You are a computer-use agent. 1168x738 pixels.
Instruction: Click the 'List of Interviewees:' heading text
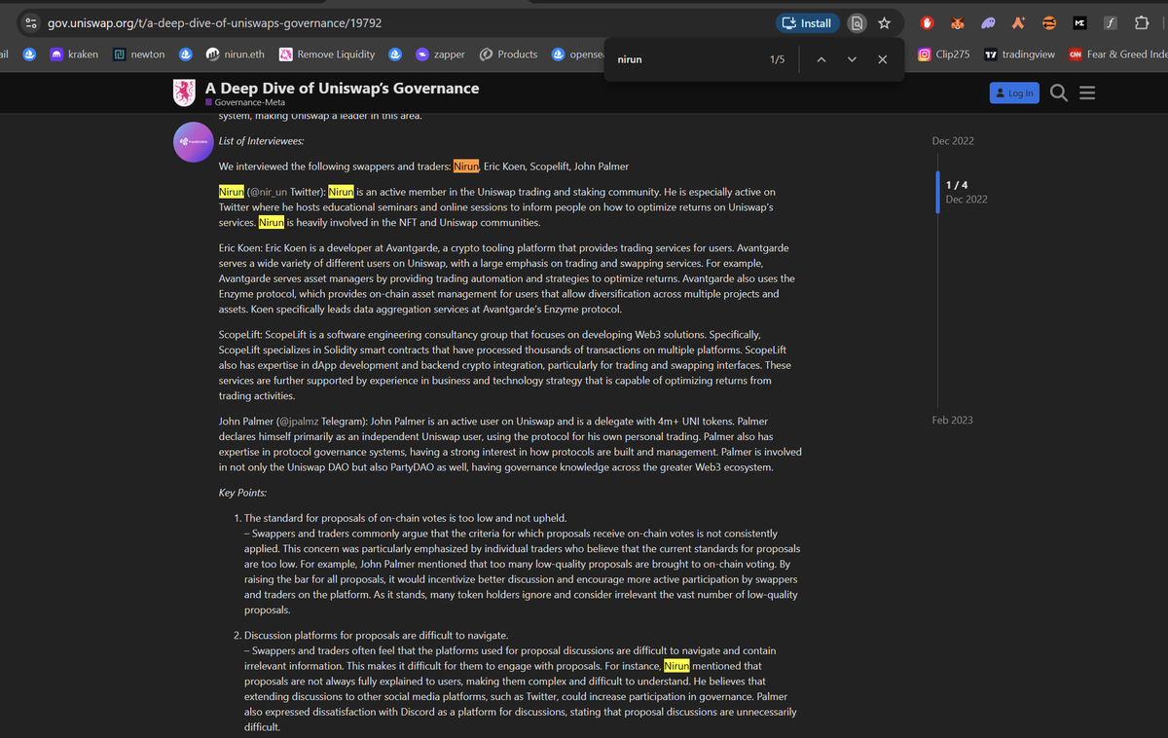click(262, 141)
